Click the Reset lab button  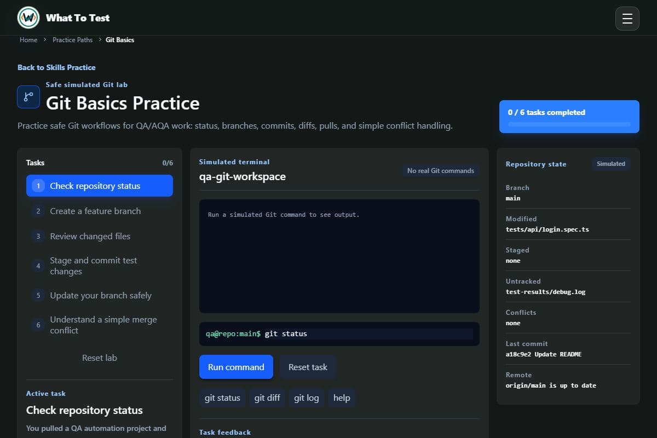[100, 358]
